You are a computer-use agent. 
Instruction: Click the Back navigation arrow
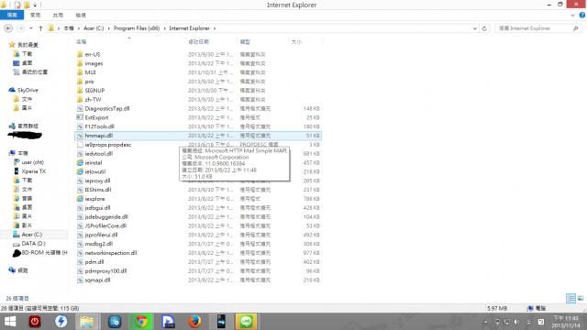click(8, 28)
